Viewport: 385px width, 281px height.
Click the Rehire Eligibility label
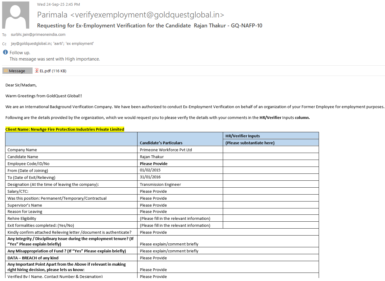click(x=22, y=218)
